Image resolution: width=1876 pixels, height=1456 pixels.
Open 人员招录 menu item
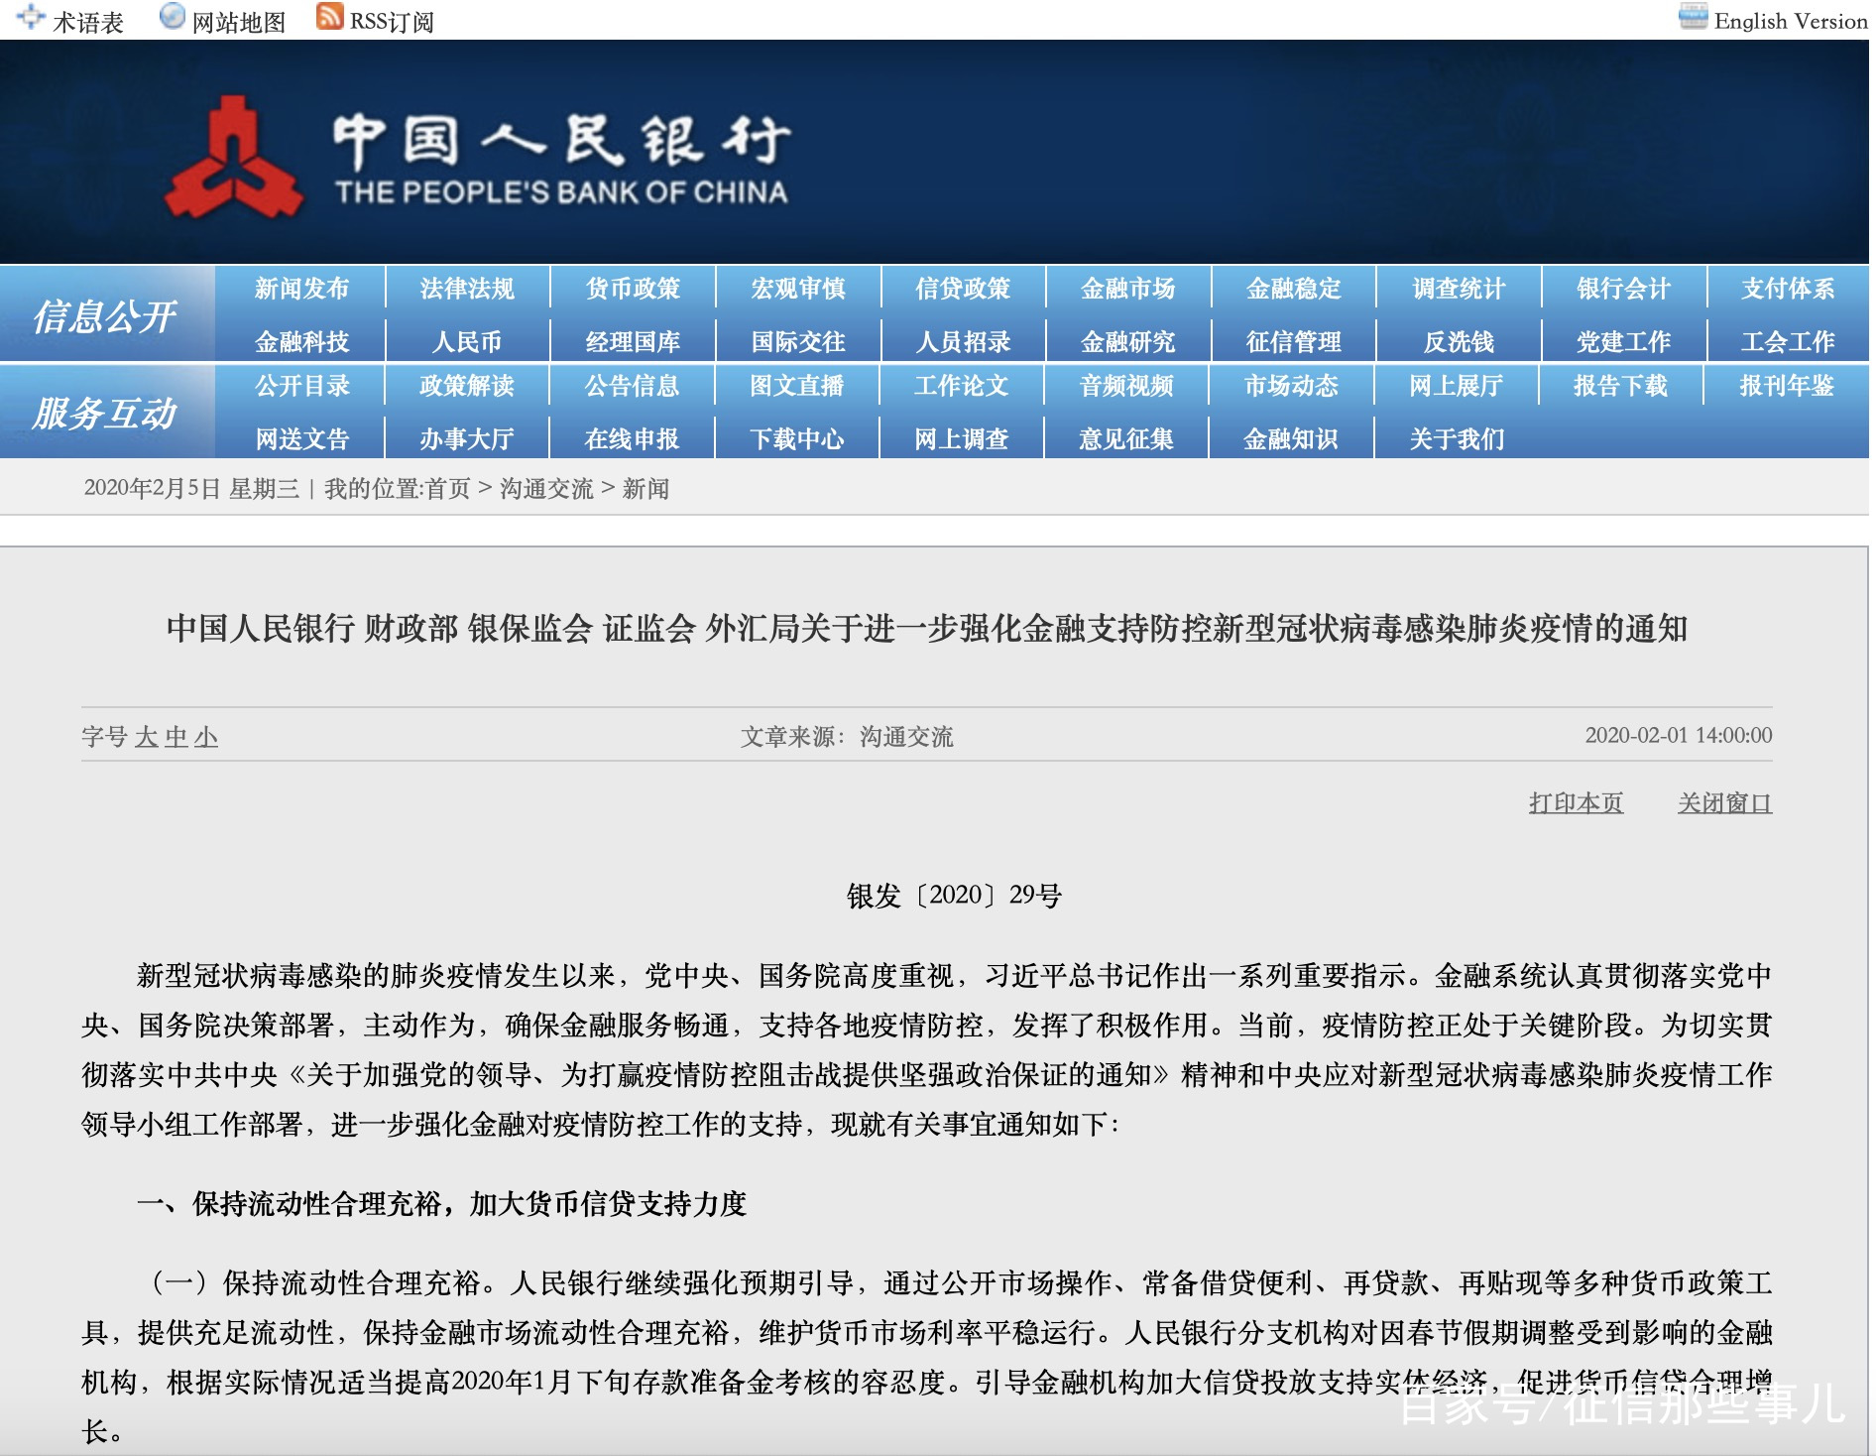point(963,342)
